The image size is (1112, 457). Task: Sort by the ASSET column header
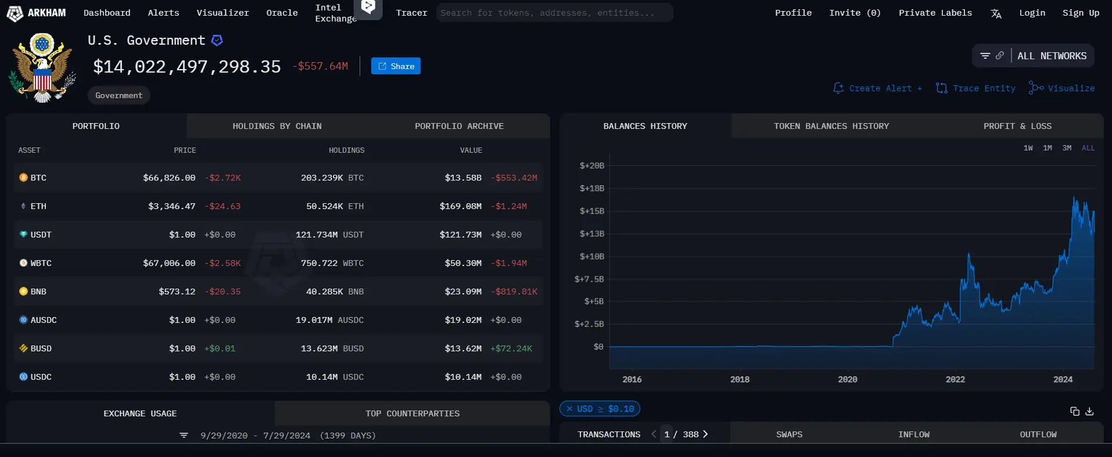click(x=29, y=150)
